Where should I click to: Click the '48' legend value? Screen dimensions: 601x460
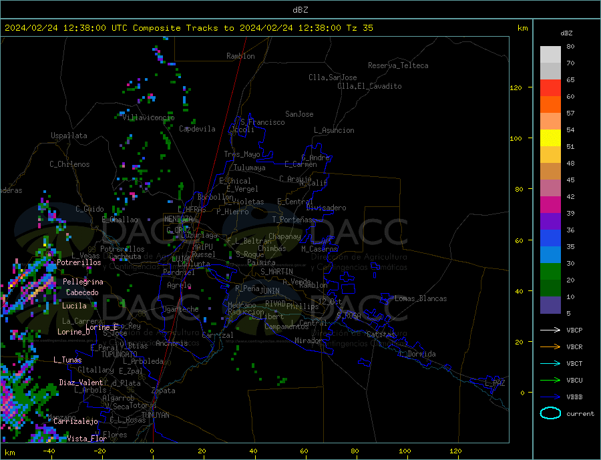(570, 164)
